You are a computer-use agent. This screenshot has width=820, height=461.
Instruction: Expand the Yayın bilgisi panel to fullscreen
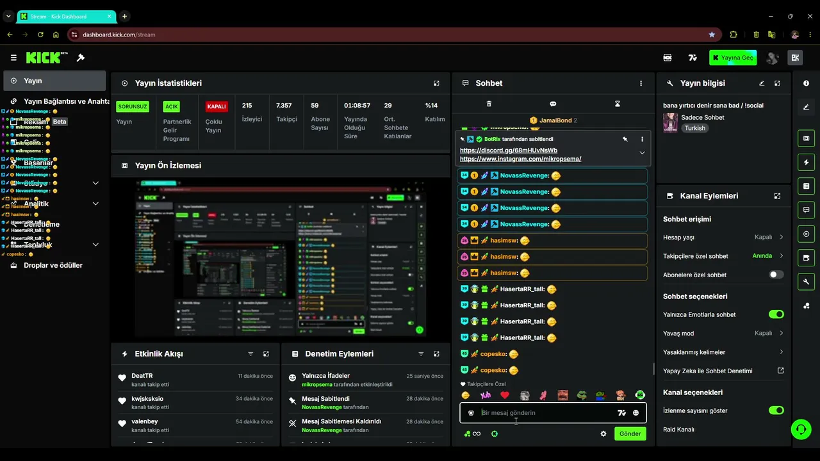(777, 83)
